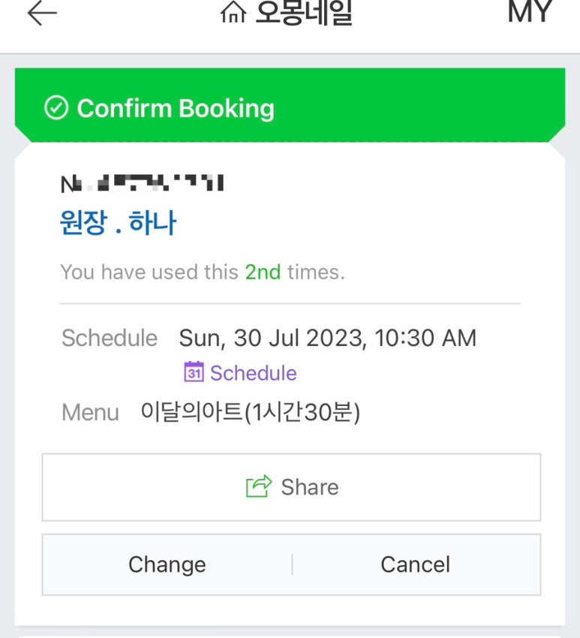Open the 원장 . 하나 designer link
Viewport: 580px width, 638px height.
[118, 223]
